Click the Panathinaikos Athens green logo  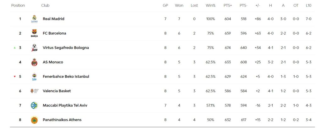click(x=34, y=120)
